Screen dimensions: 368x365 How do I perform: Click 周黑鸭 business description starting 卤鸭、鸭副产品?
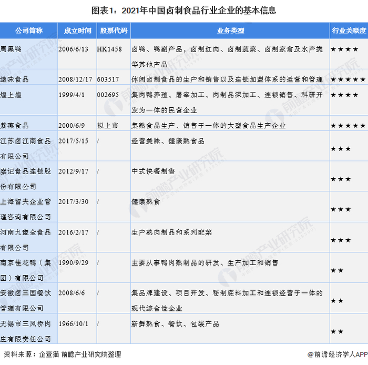click(x=227, y=57)
